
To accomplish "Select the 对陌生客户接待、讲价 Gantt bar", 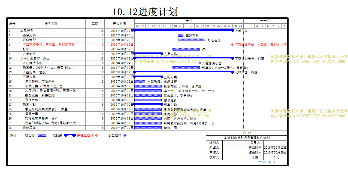I will tap(148, 118).
